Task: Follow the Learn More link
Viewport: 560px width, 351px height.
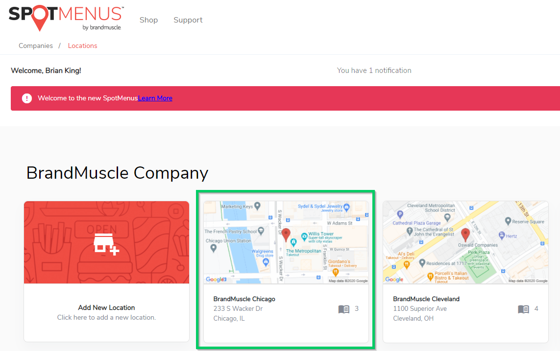Action: pyautogui.click(x=155, y=98)
